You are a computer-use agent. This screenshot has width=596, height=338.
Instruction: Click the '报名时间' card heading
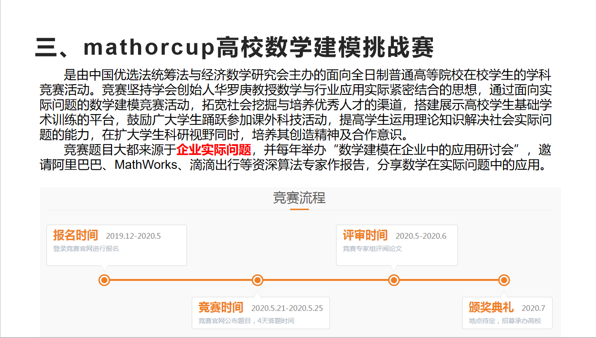tap(76, 235)
